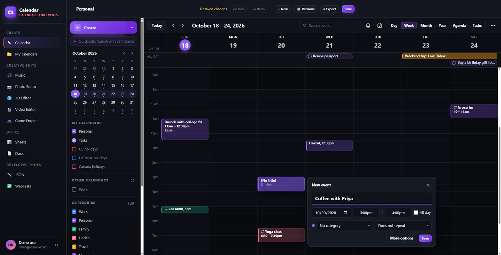Go to previous week arrow
This screenshot has width=501, height=255.
(173, 25)
